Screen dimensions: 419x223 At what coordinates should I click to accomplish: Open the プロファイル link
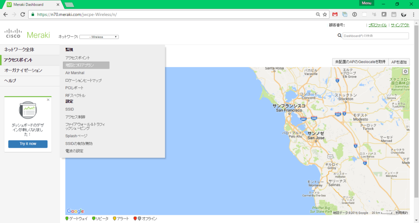point(378,25)
